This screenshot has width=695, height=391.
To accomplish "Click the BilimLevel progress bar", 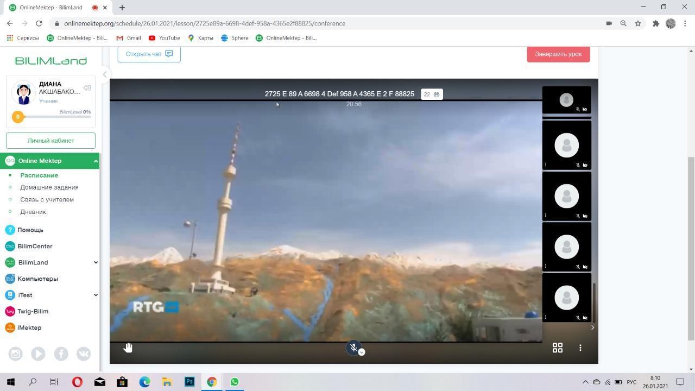I will (54, 117).
